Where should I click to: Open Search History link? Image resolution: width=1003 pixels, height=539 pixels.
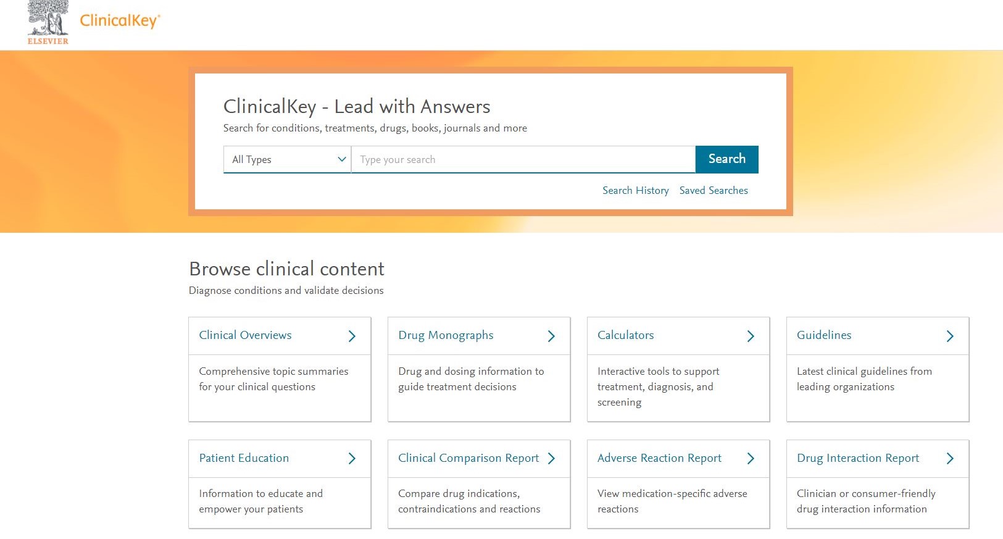[x=635, y=191]
